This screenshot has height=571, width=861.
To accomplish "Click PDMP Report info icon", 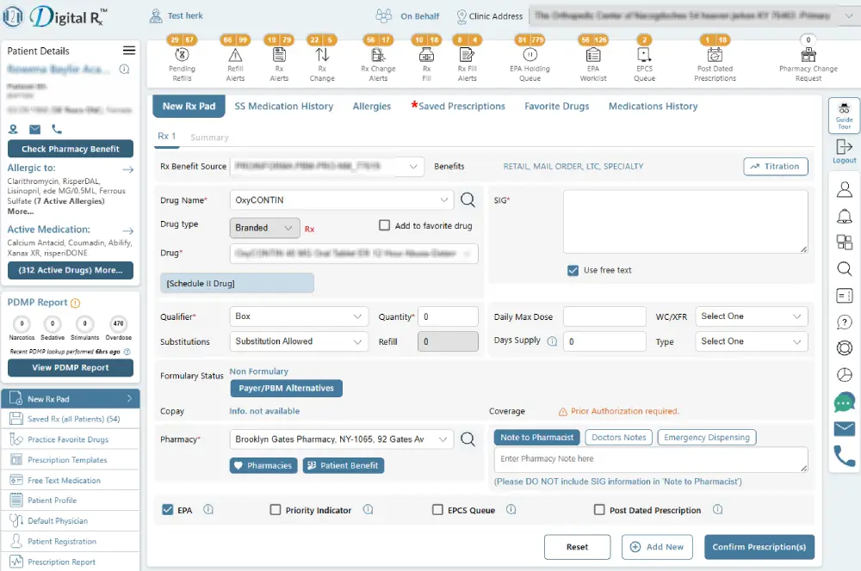I will (x=75, y=303).
